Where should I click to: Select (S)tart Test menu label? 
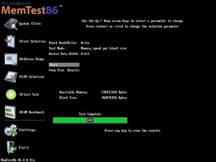pos(29,94)
